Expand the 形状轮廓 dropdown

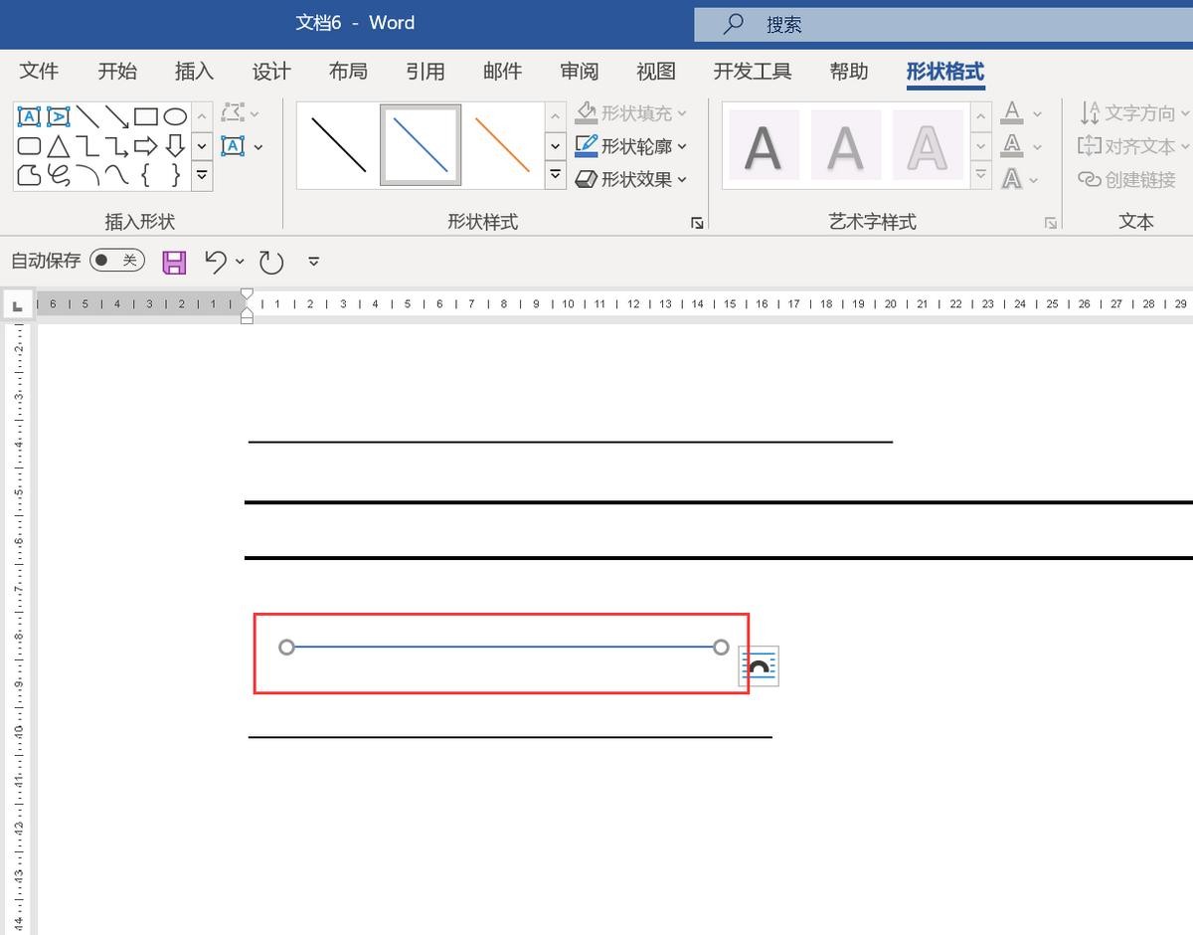coord(682,147)
